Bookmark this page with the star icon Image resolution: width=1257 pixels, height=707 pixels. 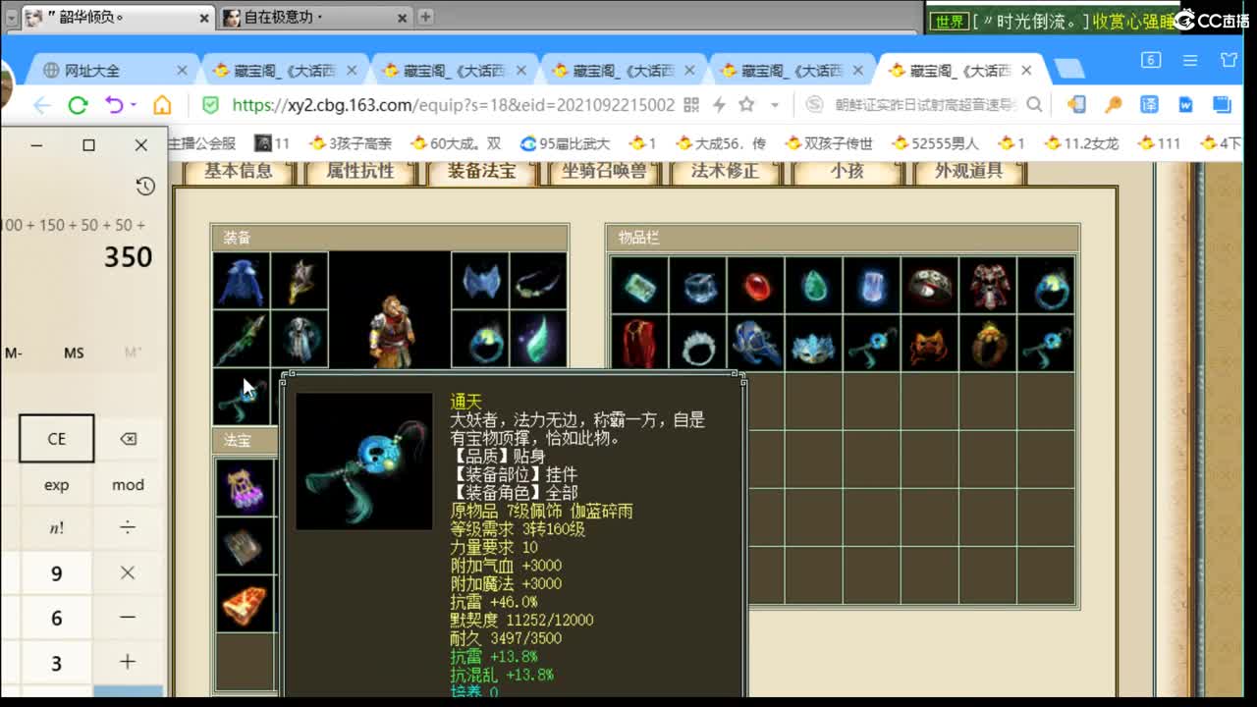click(746, 104)
